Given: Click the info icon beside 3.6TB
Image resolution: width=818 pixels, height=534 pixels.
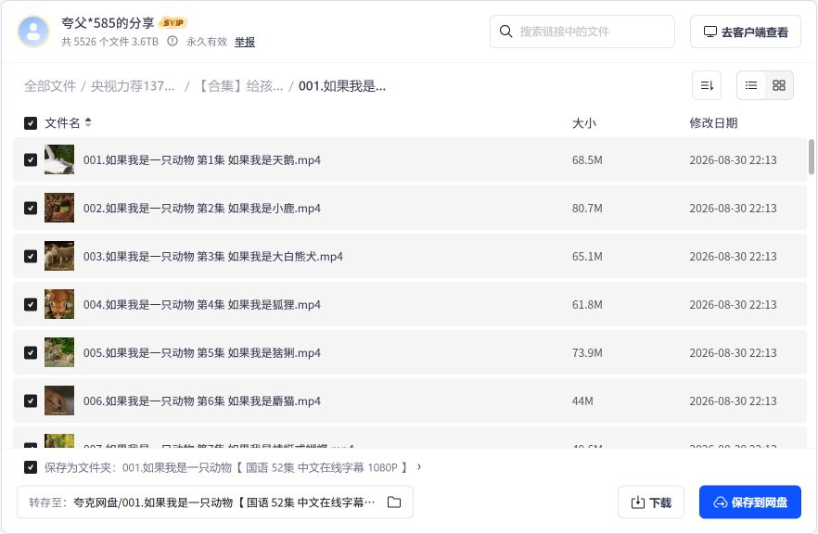Looking at the screenshot, I should 173,41.
